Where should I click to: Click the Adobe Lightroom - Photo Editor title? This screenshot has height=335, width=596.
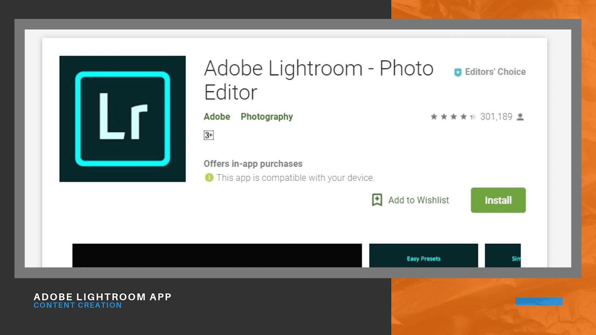318,80
